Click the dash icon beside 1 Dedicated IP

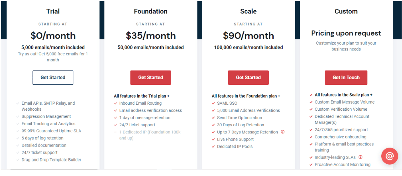[115, 132]
